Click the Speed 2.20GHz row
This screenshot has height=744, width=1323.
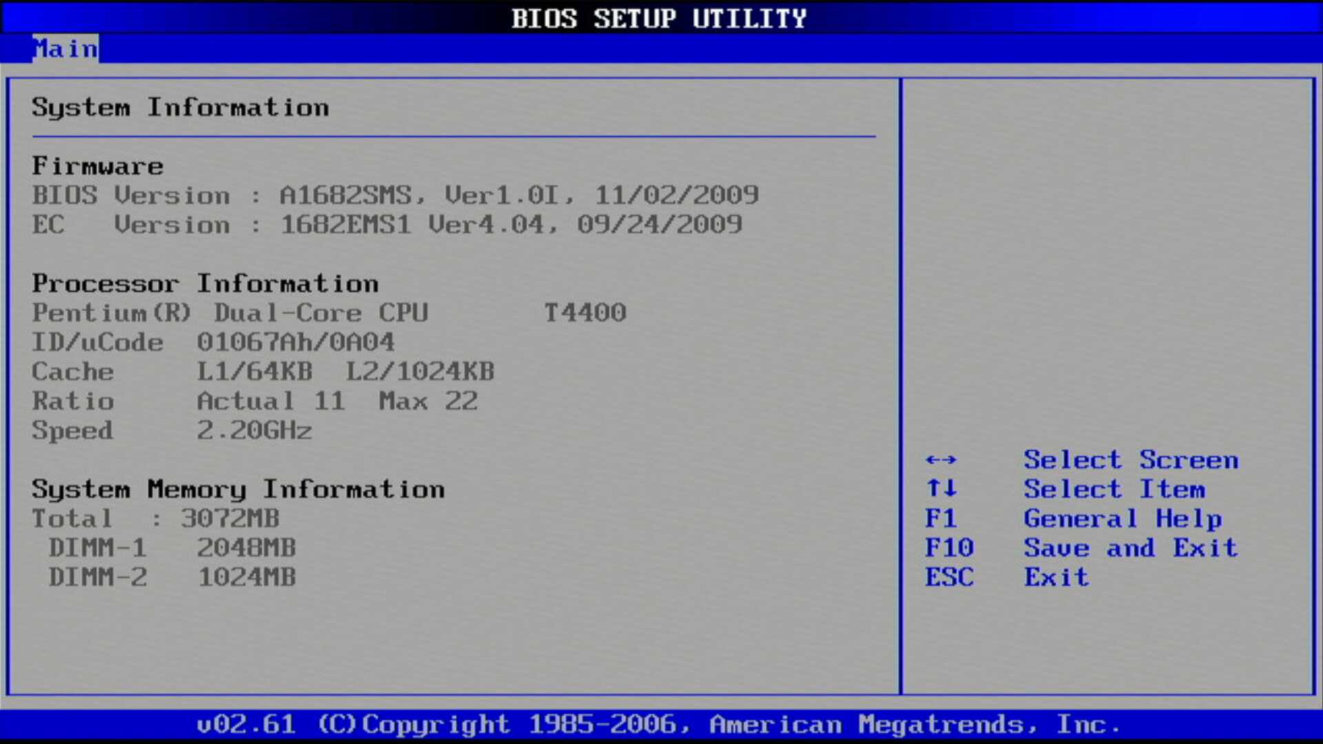pyautogui.click(x=172, y=431)
